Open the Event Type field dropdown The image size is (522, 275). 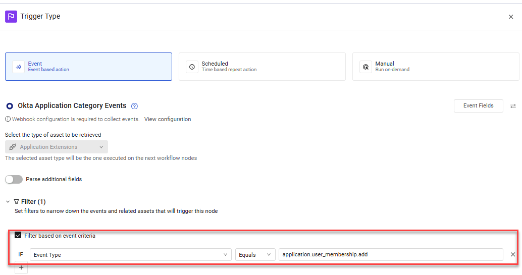point(130,255)
